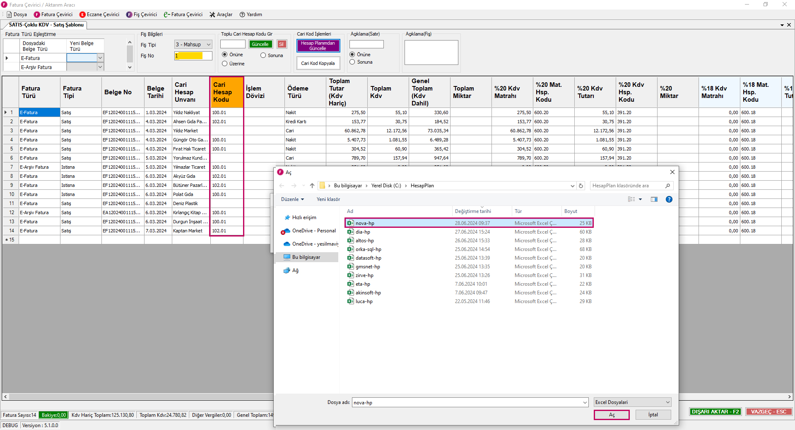
Task: Open Hızlı erişim in the sidebar
Action: (x=304, y=217)
